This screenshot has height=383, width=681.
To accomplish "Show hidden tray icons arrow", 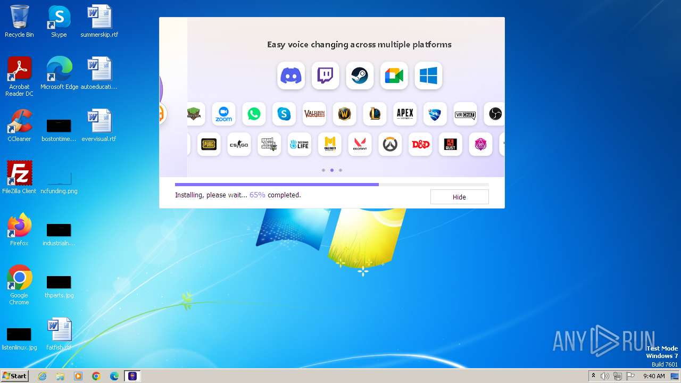I will pyautogui.click(x=593, y=376).
